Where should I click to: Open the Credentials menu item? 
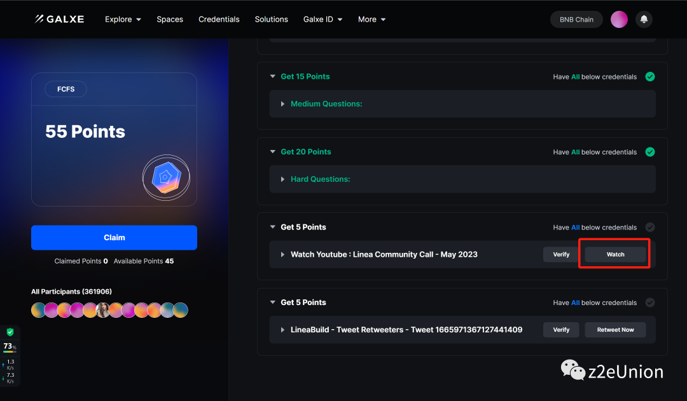(x=219, y=19)
